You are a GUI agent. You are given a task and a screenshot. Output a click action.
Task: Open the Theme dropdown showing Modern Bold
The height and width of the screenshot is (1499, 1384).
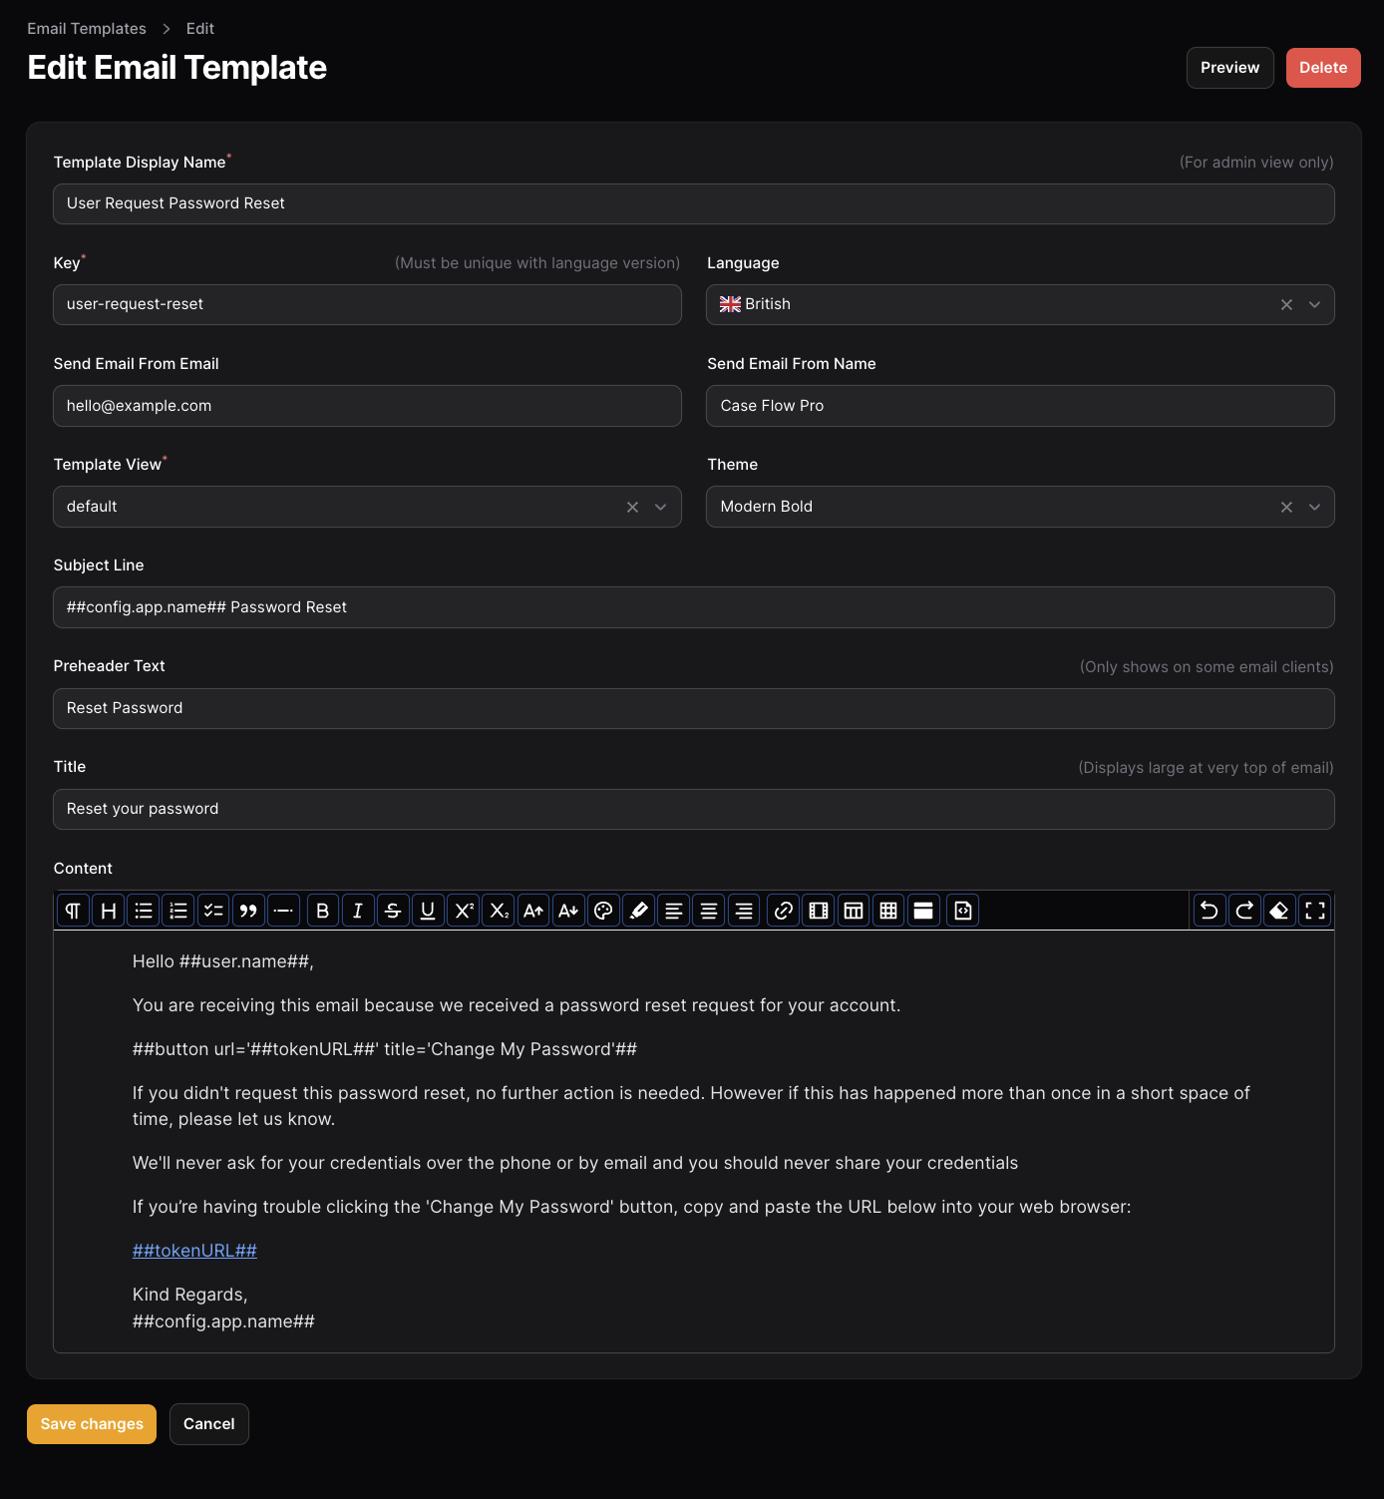coord(1314,507)
